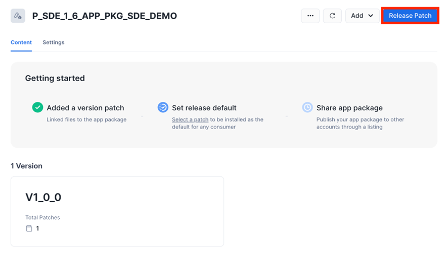Screen dimensions: 447x254
Task: Follow the Select a patch link
Action: click(190, 119)
